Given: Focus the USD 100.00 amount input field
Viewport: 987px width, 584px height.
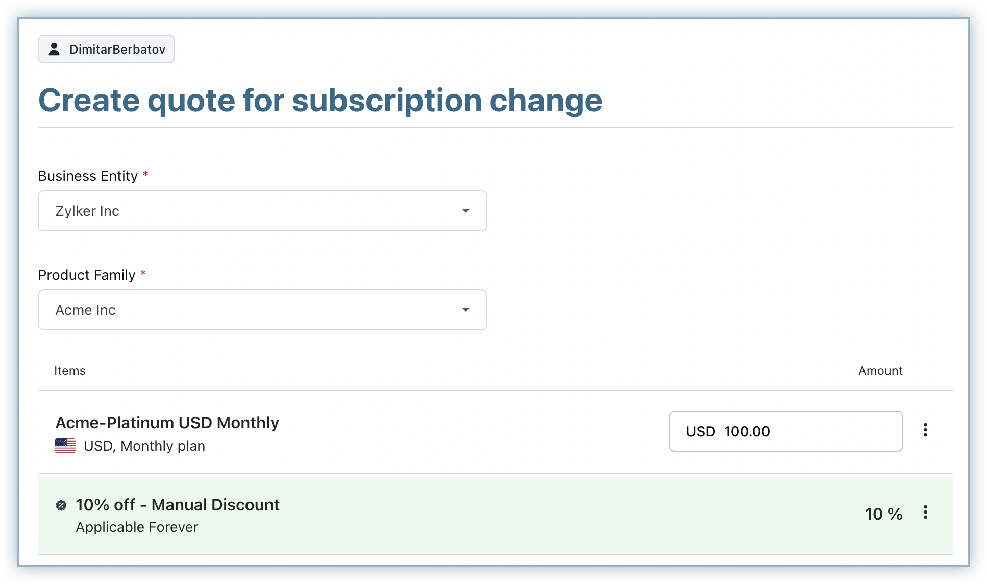Looking at the screenshot, I should click(785, 431).
